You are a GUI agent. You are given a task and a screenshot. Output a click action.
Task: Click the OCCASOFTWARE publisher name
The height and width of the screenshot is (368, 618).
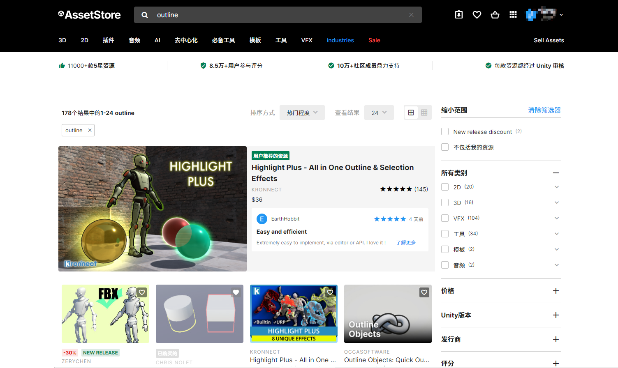[367, 352]
